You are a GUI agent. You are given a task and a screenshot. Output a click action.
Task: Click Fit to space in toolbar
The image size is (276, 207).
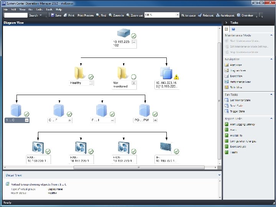click(x=188, y=15)
